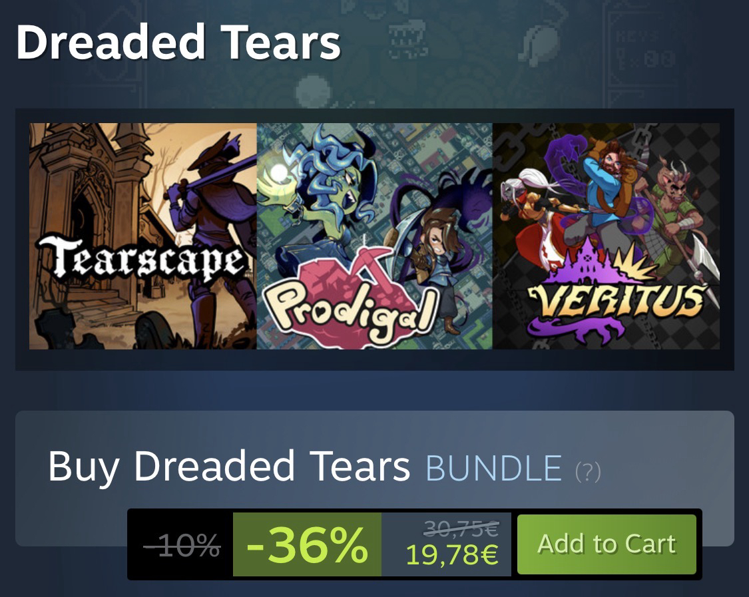Click the Dreaded Tears page title

(x=178, y=43)
